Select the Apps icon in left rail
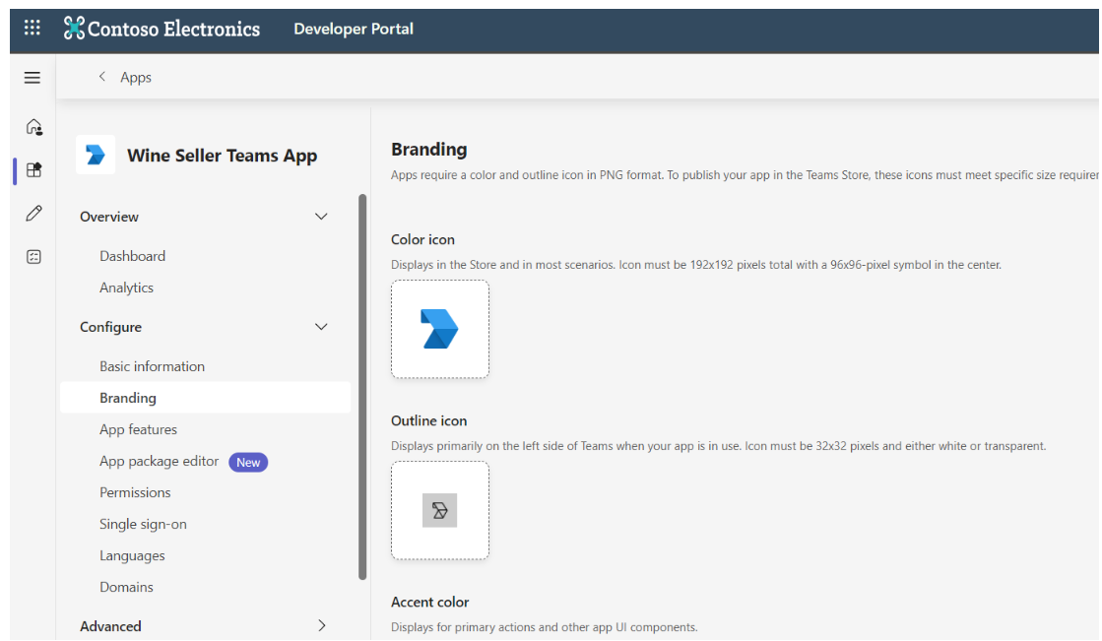 [x=33, y=170]
